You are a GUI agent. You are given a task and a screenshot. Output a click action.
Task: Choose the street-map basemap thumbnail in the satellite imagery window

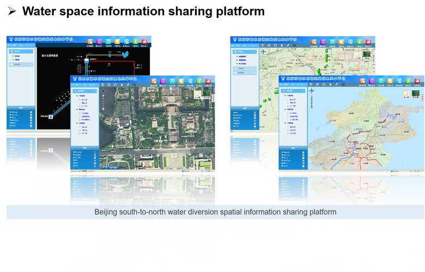[197, 95]
